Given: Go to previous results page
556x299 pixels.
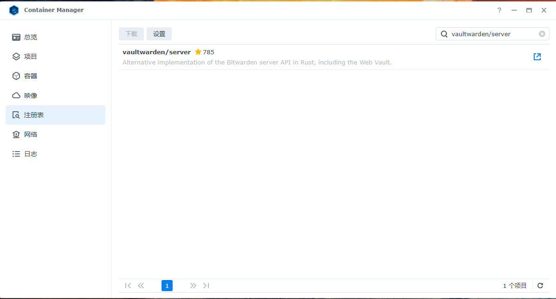Looking at the screenshot, I should [141, 286].
